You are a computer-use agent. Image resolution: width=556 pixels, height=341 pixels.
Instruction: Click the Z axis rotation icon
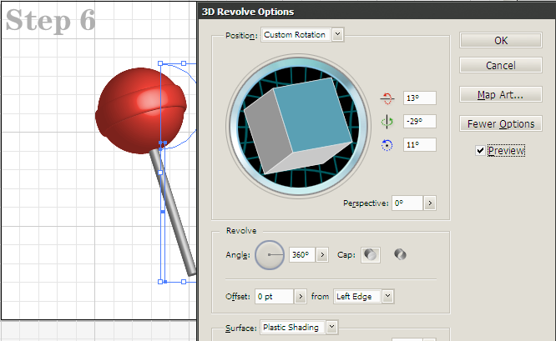point(387,145)
